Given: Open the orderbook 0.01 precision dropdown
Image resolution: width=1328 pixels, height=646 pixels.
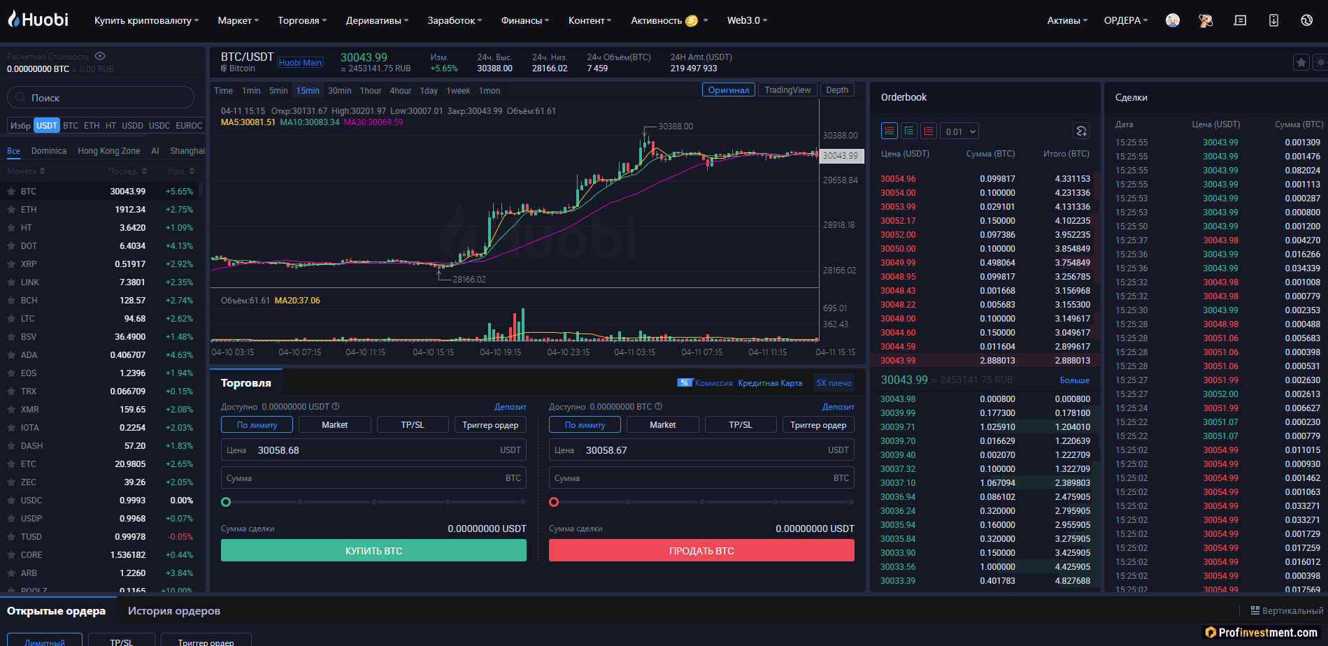Looking at the screenshot, I should click(959, 131).
